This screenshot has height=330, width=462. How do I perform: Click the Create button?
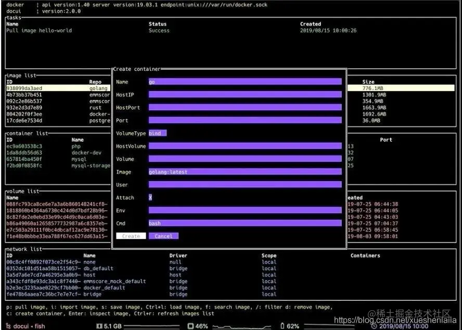131,236
